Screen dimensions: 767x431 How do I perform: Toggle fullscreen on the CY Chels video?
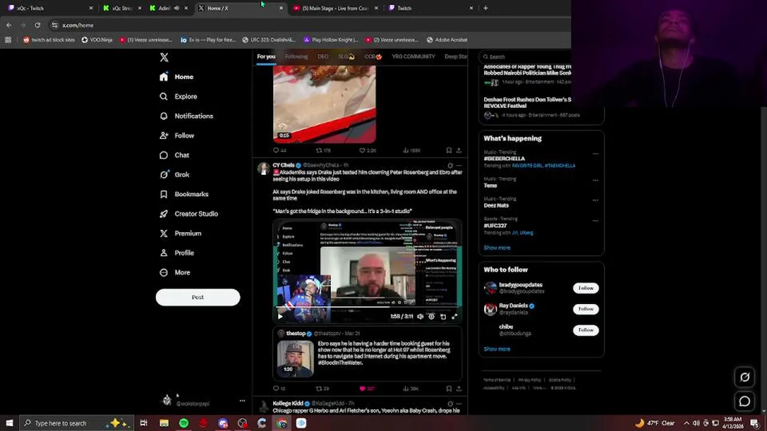[454, 317]
